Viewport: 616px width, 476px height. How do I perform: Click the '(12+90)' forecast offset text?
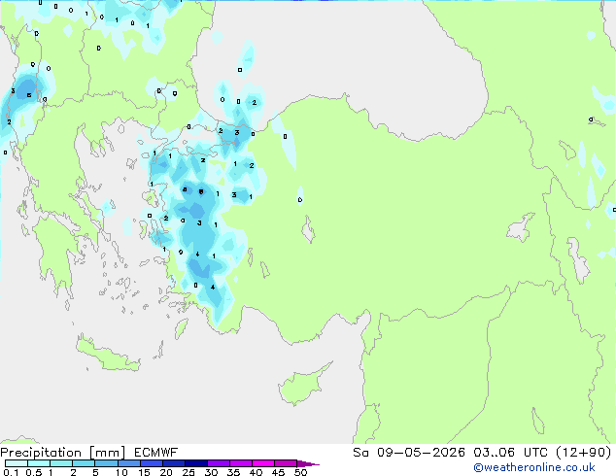pyautogui.click(x=584, y=453)
